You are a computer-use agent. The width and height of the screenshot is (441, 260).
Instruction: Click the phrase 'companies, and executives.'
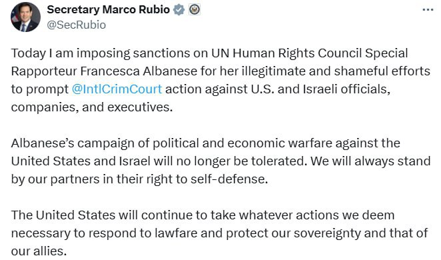92,107
